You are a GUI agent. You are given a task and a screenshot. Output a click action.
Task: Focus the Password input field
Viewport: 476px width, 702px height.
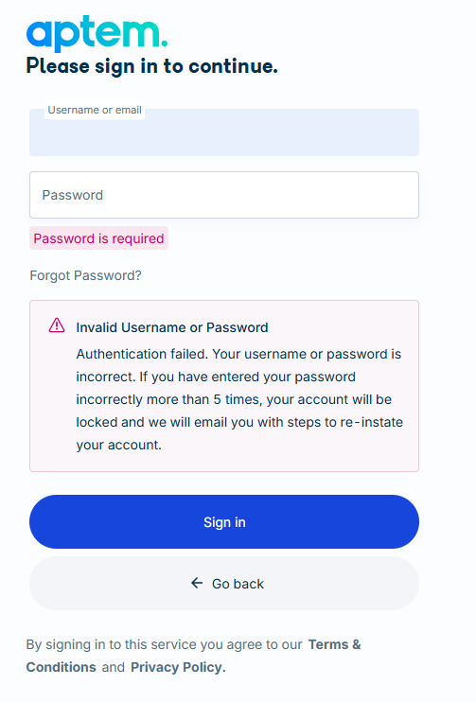(224, 195)
